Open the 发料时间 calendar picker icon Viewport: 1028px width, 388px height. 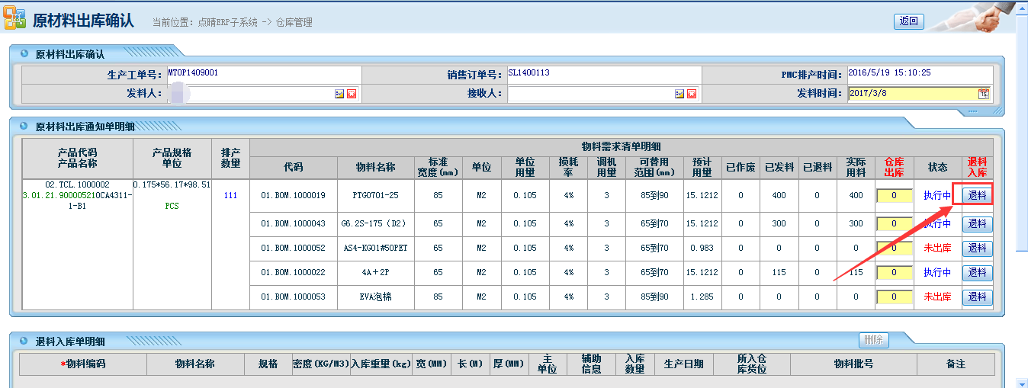click(x=984, y=94)
